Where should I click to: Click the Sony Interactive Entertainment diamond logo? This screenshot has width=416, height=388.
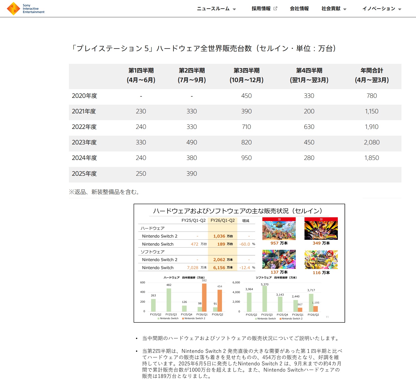pos(13,9)
